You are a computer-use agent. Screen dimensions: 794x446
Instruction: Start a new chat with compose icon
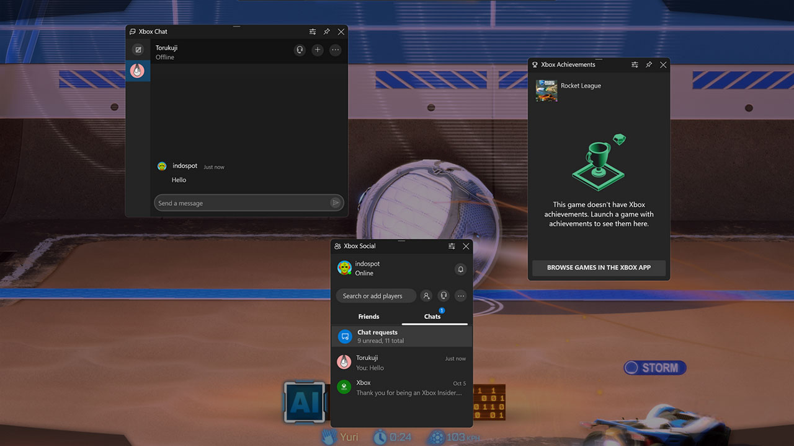click(138, 50)
